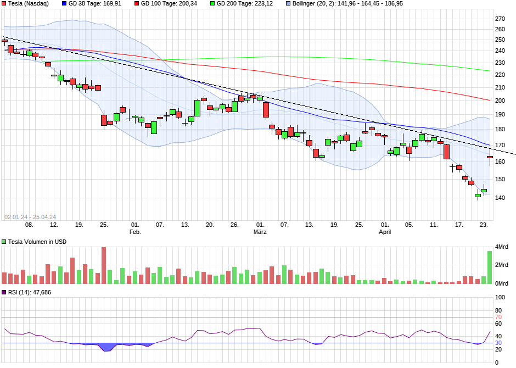The image size is (516, 368).
Task: Click the RSI (14): 47,686 label text
Action: 29,292
